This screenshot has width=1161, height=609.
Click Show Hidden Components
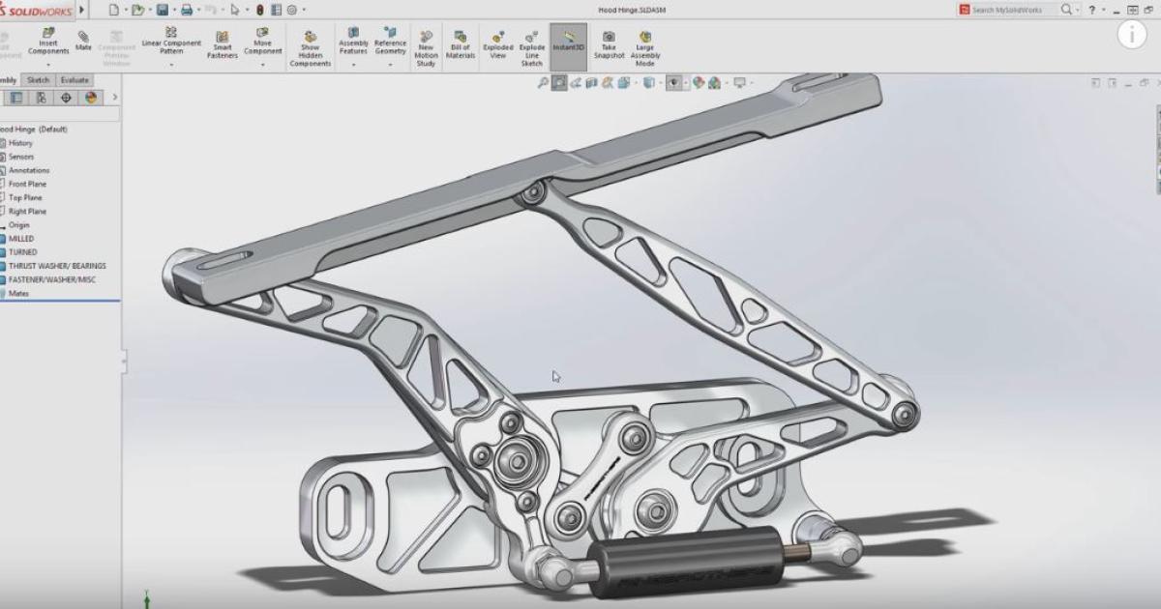tap(310, 48)
